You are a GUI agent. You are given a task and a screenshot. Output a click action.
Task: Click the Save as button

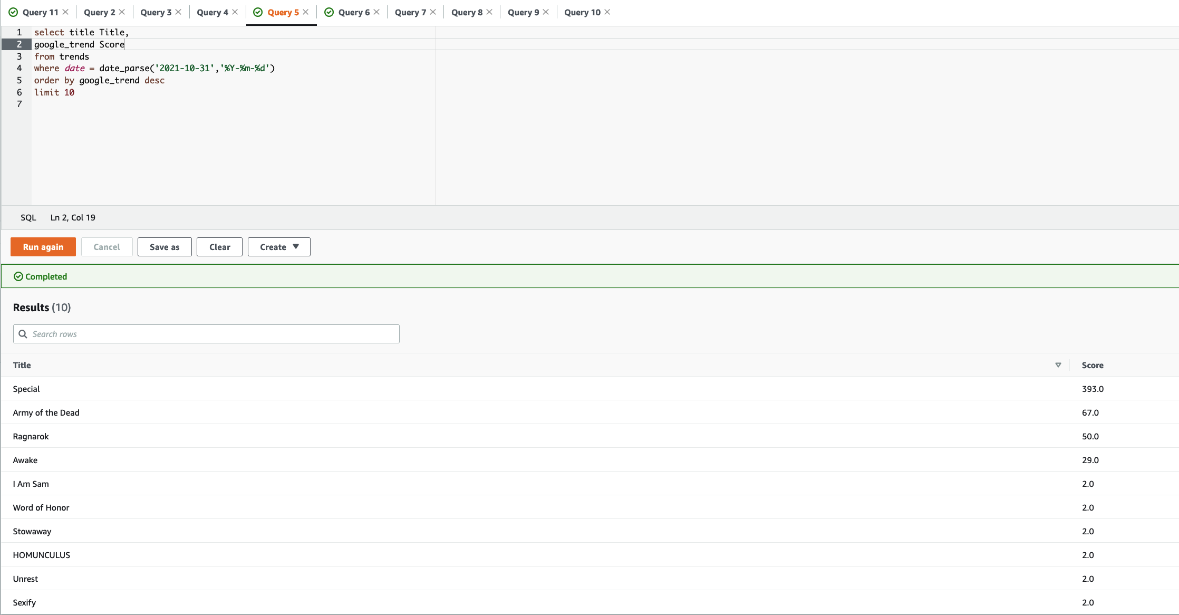(x=165, y=247)
